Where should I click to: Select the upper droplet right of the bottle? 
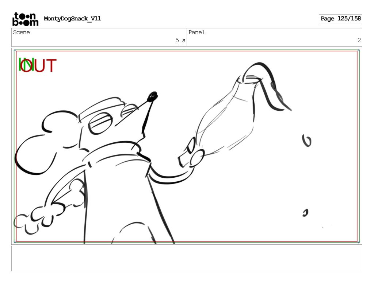[307, 141]
